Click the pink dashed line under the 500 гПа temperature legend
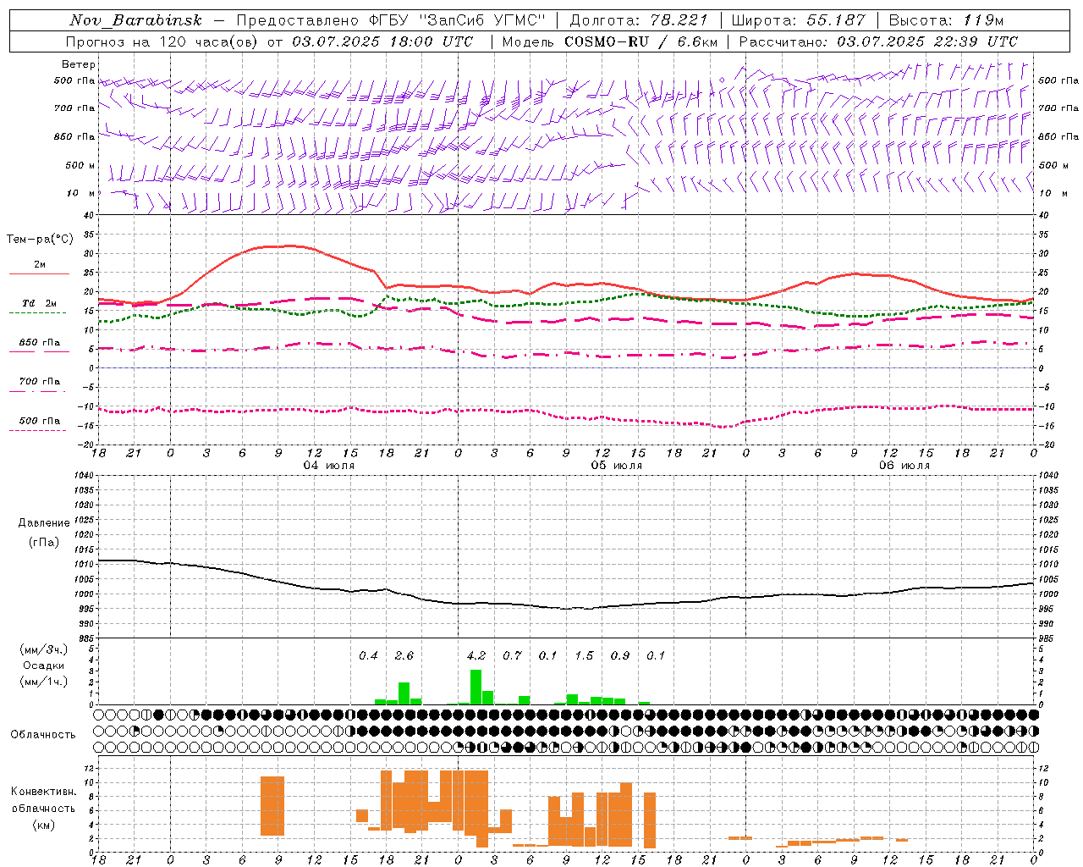Image resolution: width=1083 pixels, height=867 pixels. click(x=37, y=430)
